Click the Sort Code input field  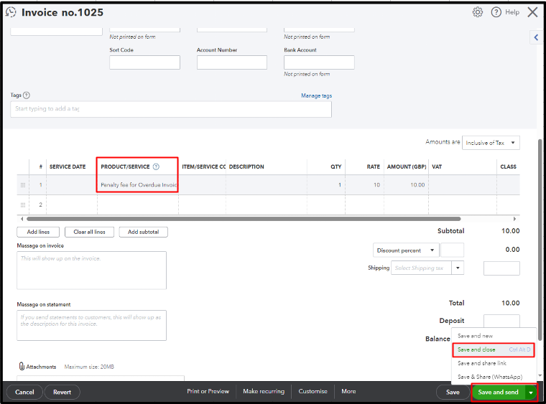coord(144,62)
